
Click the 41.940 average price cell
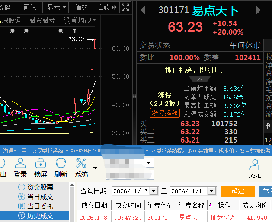tap(257, 218)
